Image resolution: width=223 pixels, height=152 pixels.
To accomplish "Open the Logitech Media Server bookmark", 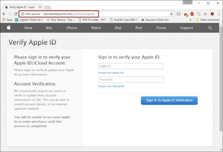I will pos(29,20).
